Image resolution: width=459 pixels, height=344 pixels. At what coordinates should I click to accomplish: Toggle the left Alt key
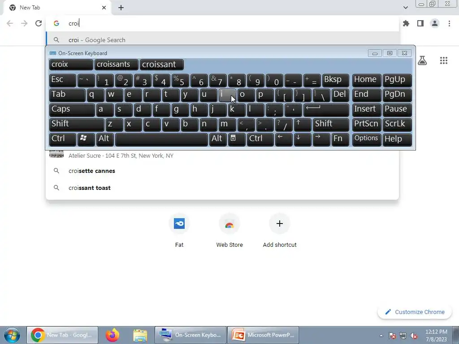[x=105, y=139]
